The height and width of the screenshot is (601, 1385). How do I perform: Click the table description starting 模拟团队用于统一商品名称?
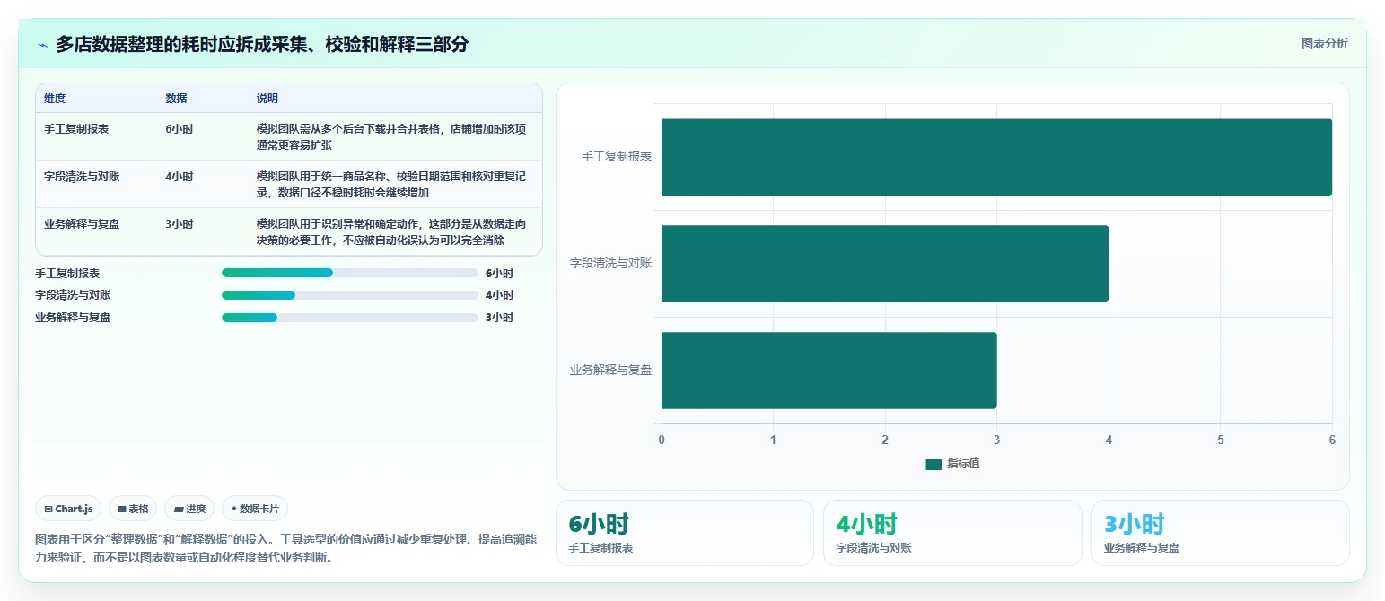pyautogui.click(x=391, y=184)
